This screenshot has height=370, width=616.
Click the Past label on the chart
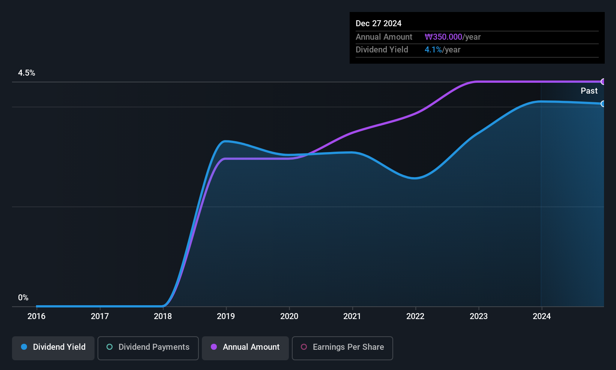click(x=589, y=91)
